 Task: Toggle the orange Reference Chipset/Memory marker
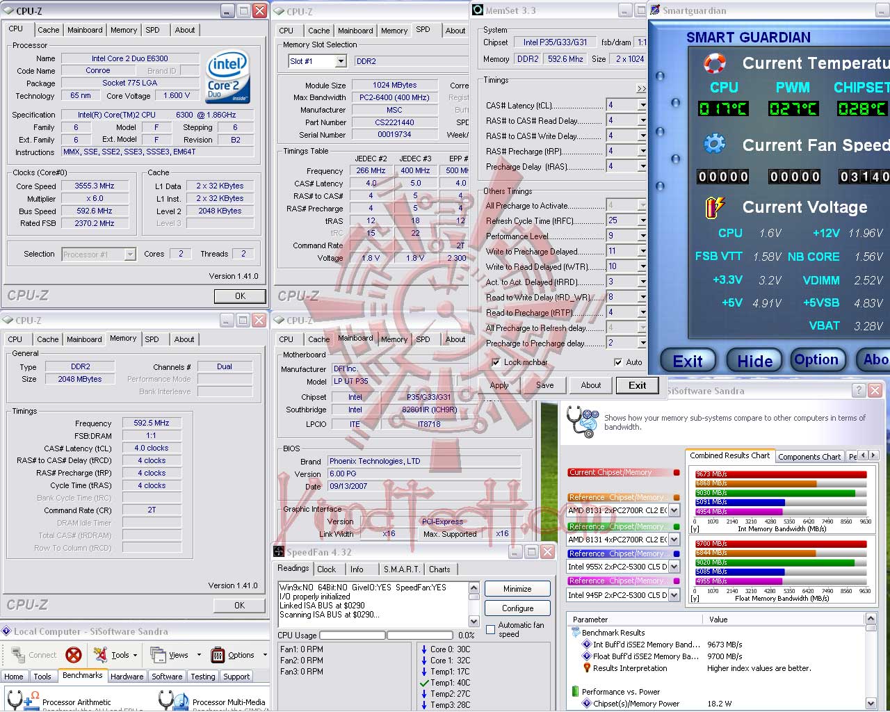[x=677, y=498]
